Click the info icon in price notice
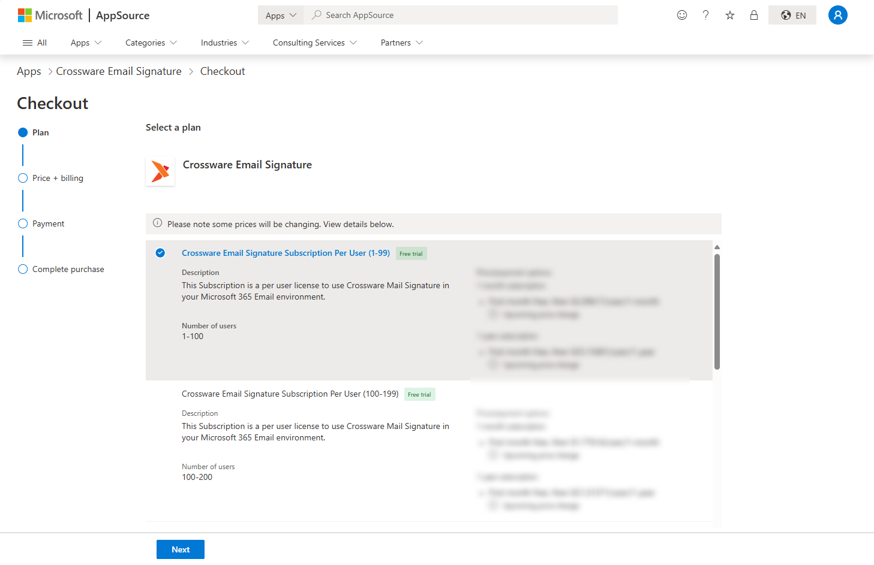This screenshot has height=565, width=874. point(157,223)
